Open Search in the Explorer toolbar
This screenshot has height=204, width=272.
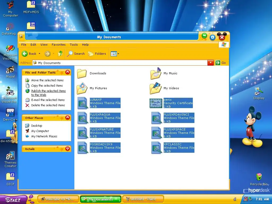coord(76,54)
